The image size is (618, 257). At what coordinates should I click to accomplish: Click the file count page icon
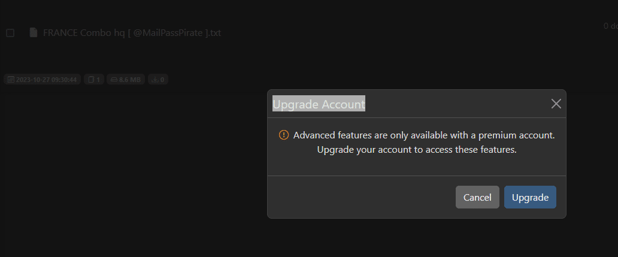tap(91, 79)
